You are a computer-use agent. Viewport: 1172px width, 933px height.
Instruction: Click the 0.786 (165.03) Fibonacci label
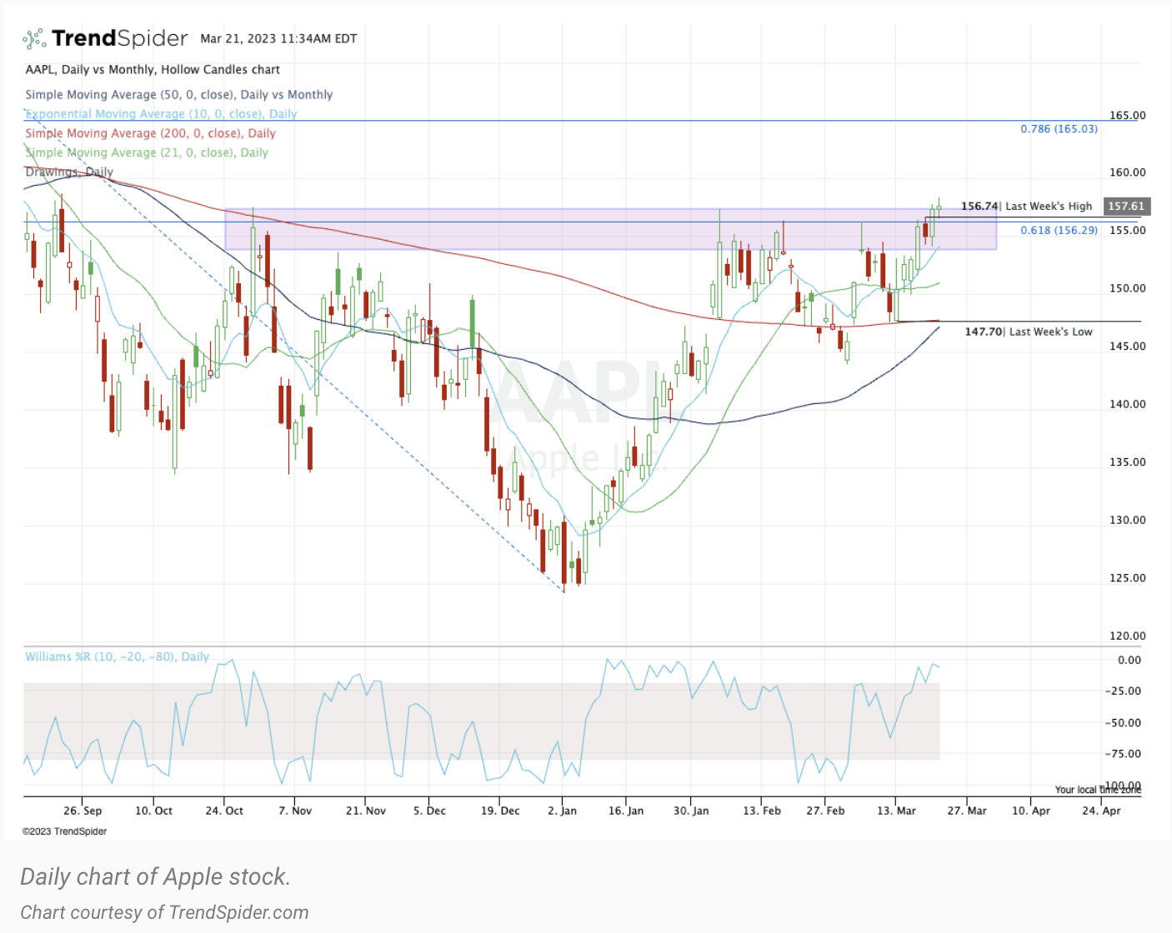[1059, 129]
